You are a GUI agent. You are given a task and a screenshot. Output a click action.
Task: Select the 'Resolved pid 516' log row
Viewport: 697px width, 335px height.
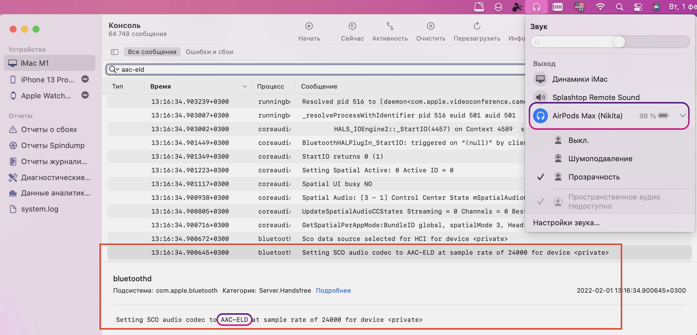(x=316, y=101)
